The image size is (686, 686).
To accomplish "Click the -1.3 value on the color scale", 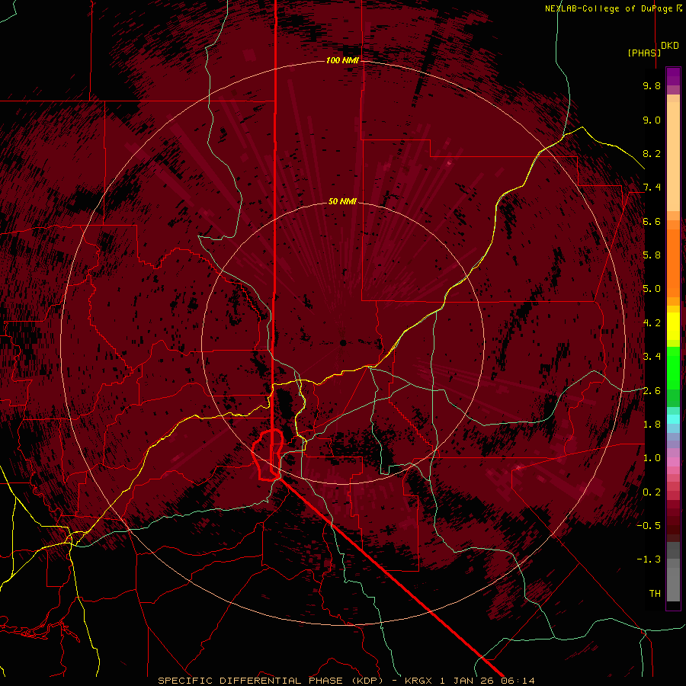I will pos(649,559).
